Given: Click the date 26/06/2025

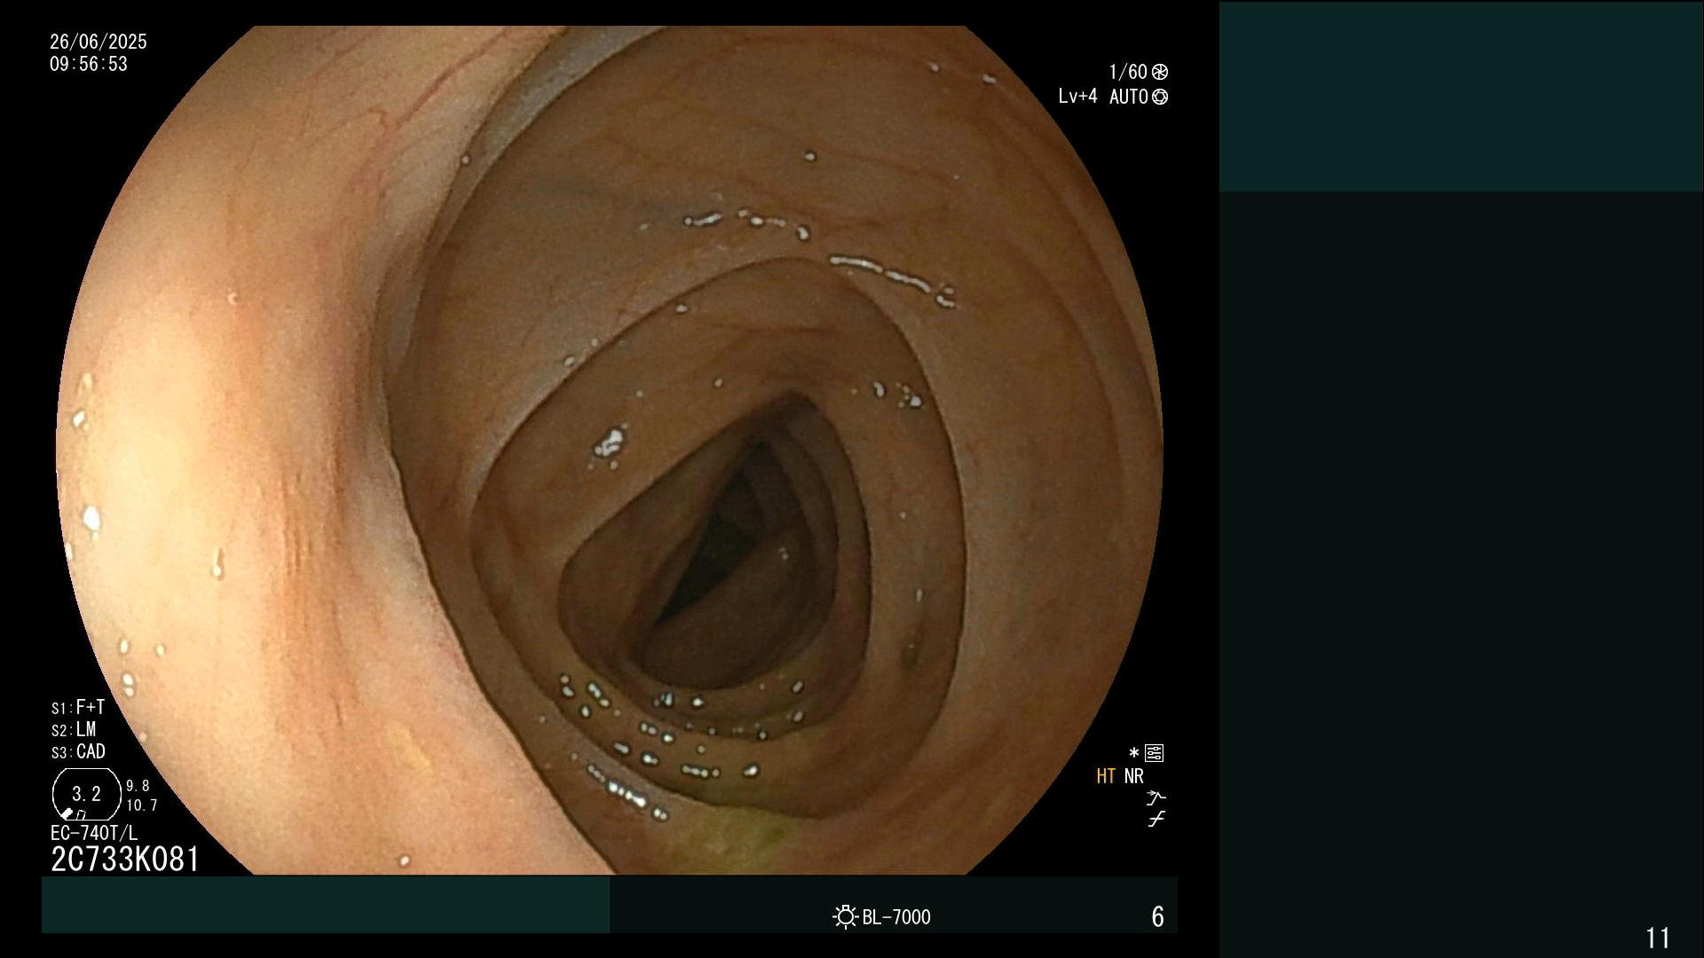Looking at the screenshot, I should pyautogui.click(x=99, y=42).
